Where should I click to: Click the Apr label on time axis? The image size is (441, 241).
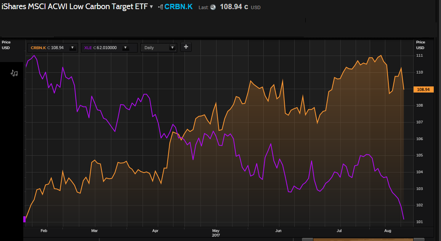point(155,231)
